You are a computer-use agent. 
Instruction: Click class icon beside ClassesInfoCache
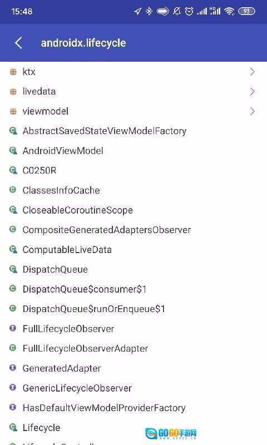point(13,190)
